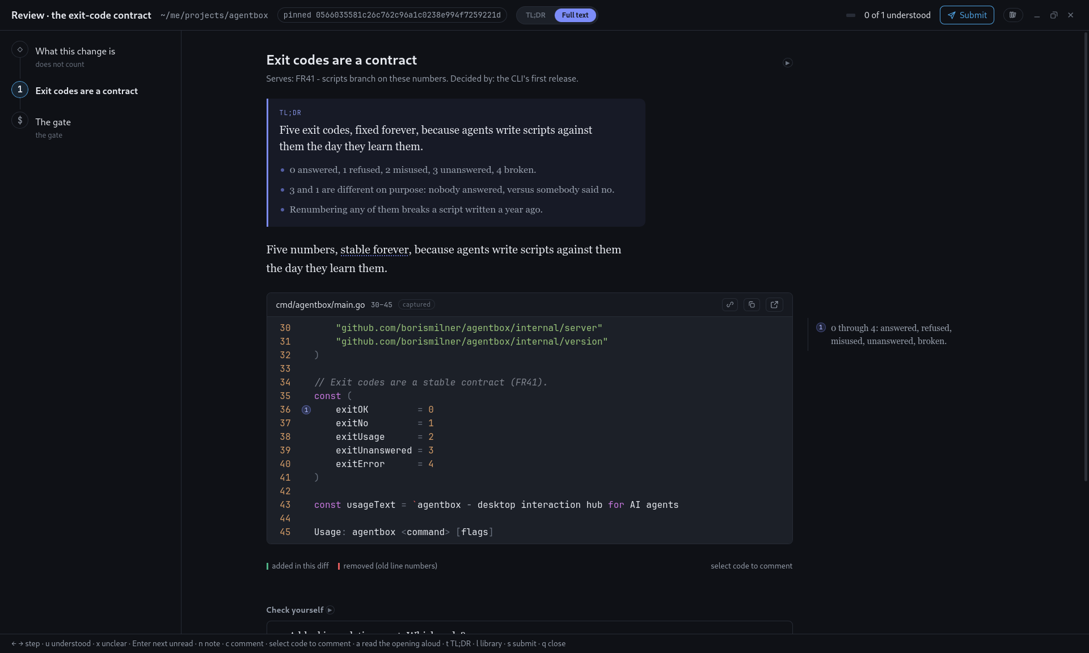Open main.go snippet in external editor
Screen dimensions: 1089x653
tap(774, 305)
